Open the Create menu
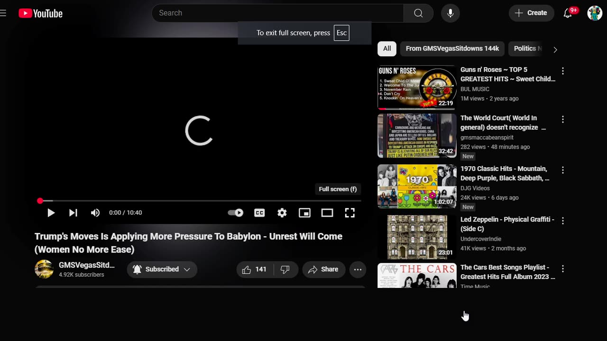Screen dimensions: 607x341 [531, 13]
